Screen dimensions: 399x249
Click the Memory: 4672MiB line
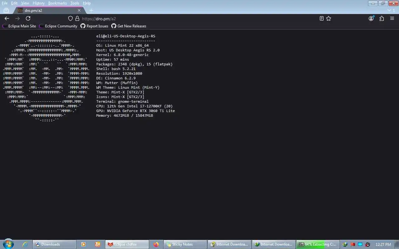(125, 115)
